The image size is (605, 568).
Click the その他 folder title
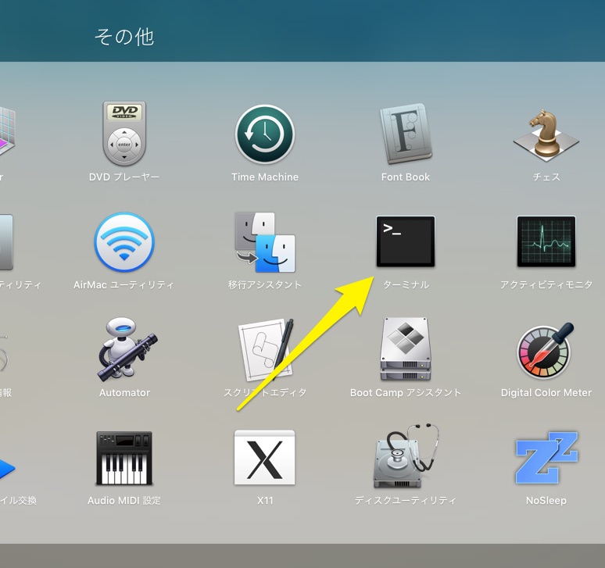tap(124, 37)
